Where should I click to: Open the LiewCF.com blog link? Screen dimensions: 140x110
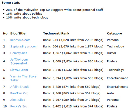[19, 70]
